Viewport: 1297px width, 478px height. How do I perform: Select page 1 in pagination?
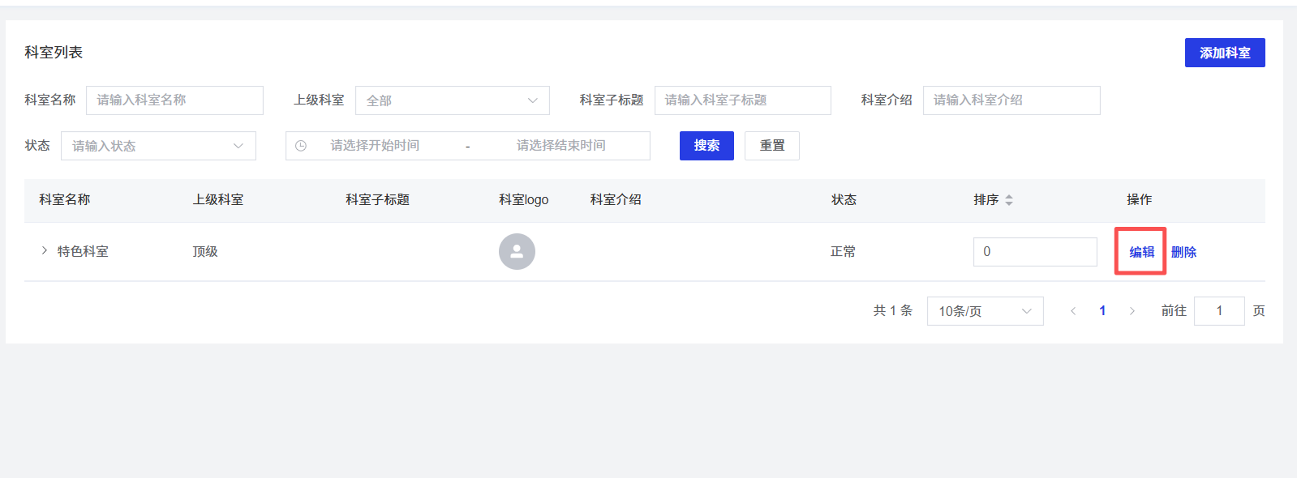pos(1102,311)
